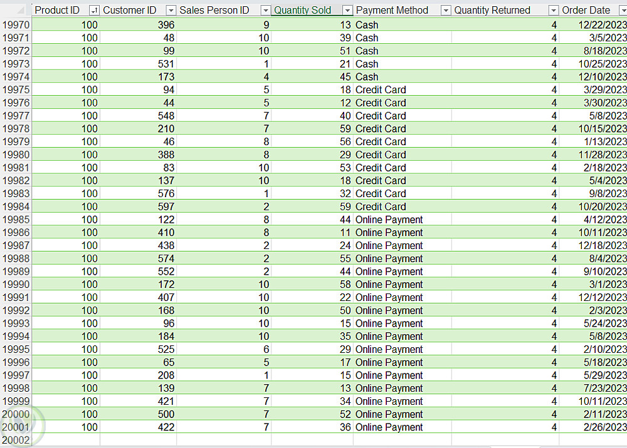Click Order Date cell 7/23/2023
Viewport: 627px width, 448px height.
coord(593,388)
